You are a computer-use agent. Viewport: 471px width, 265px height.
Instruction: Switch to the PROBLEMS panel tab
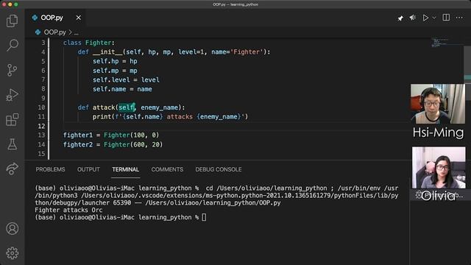tap(50, 169)
